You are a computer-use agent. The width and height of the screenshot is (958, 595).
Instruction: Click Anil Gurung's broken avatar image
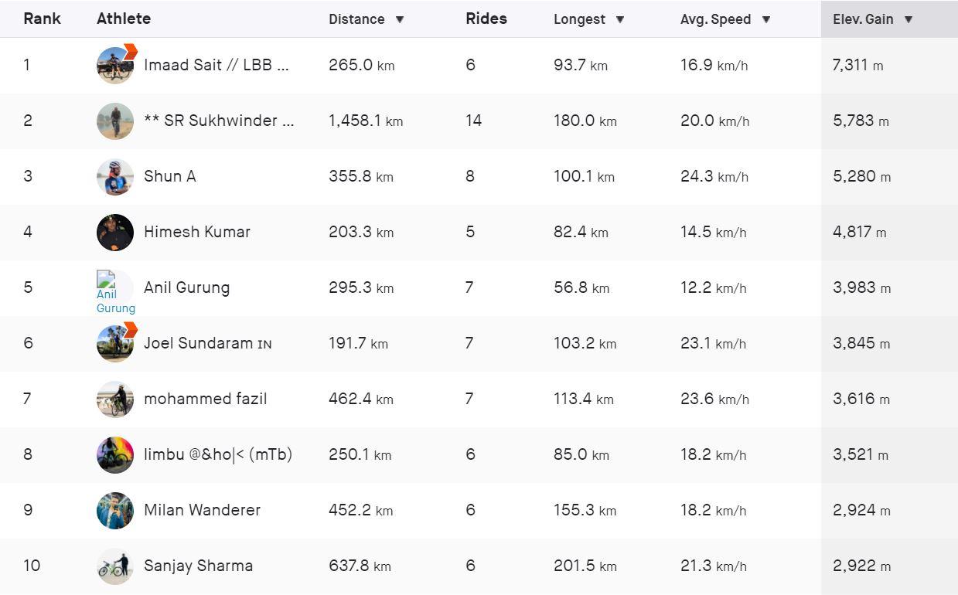tap(115, 291)
